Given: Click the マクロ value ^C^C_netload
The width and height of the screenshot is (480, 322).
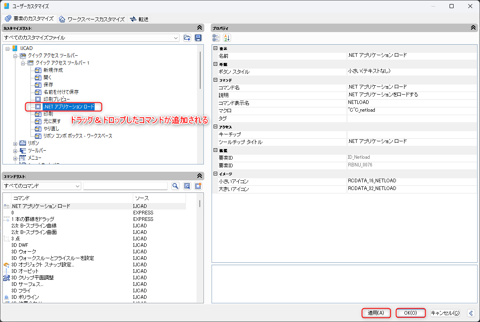Looking at the screenshot, I should click(x=412, y=110).
